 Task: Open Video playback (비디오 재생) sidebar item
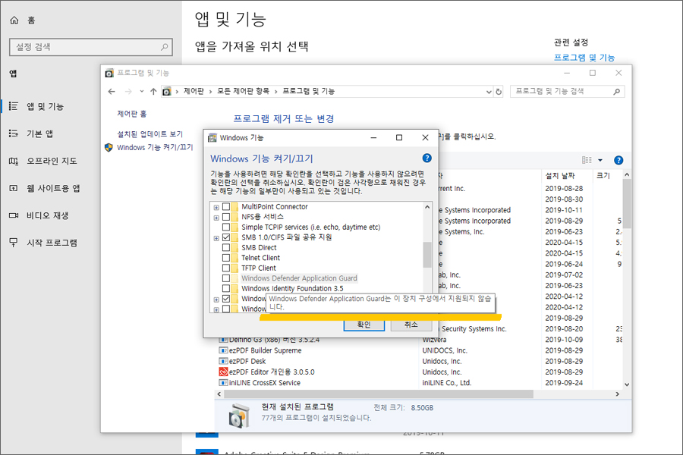coord(48,215)
